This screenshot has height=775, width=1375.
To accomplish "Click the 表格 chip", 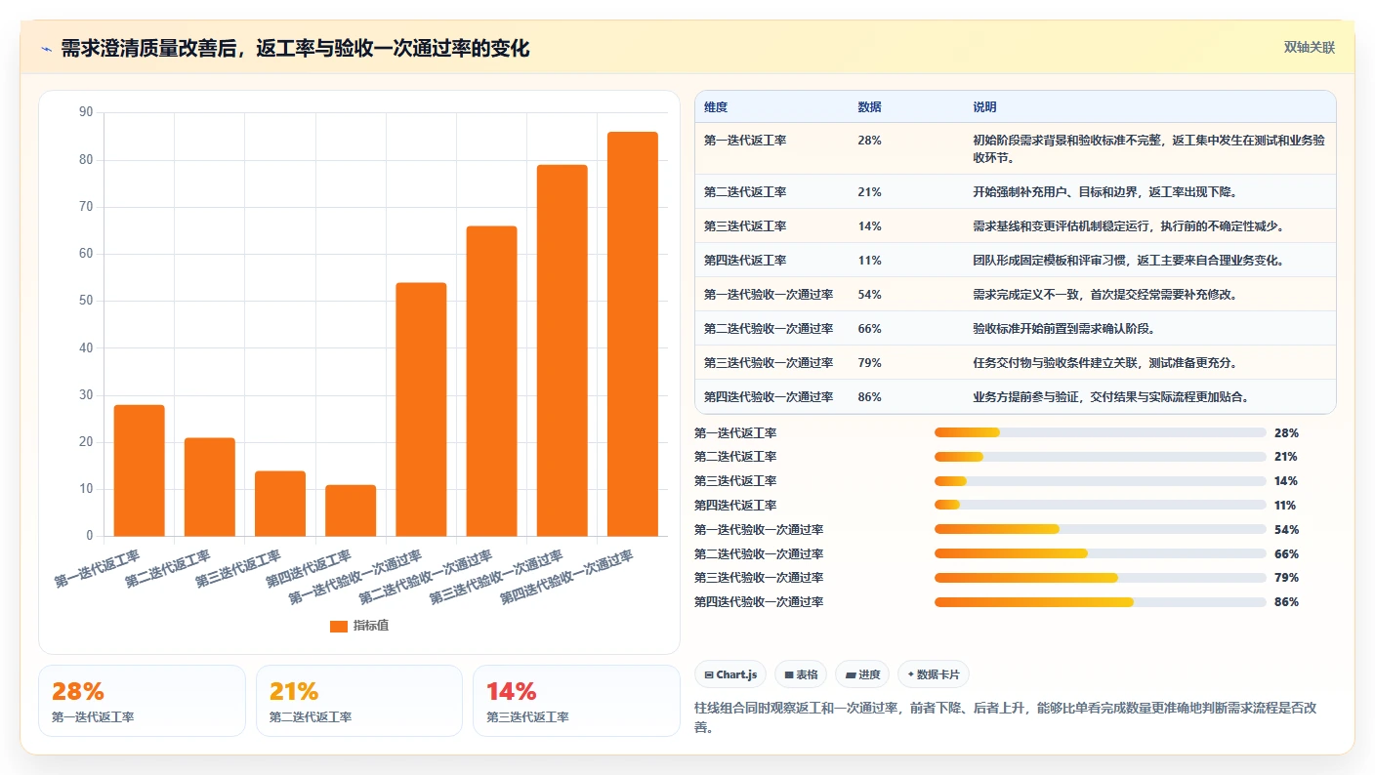I will pos(801,674).
